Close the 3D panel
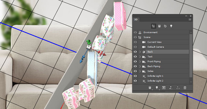207x109 pixels. click(191, 16)
